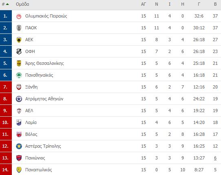Click Πανιώνιος underlined points value 6
Image resolution: width=221 pixels, height=175 pixels.
pyautogui.click(x=215, y=158)
